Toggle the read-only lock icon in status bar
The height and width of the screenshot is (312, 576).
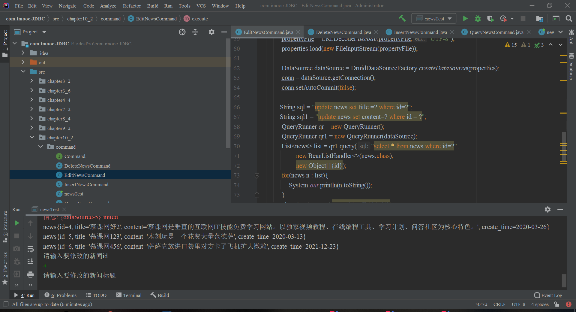557,304
